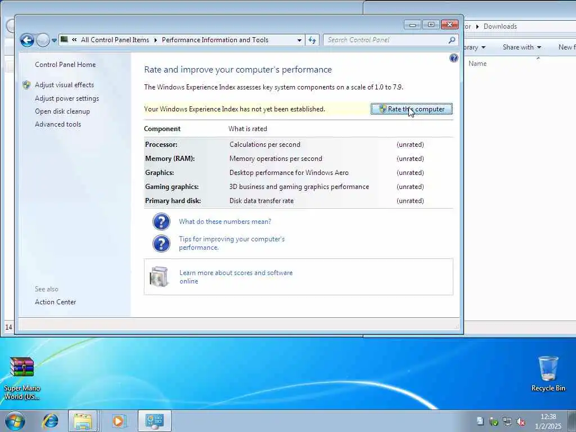Expand the arrow after All Control Panel Items

click(155, 40)
